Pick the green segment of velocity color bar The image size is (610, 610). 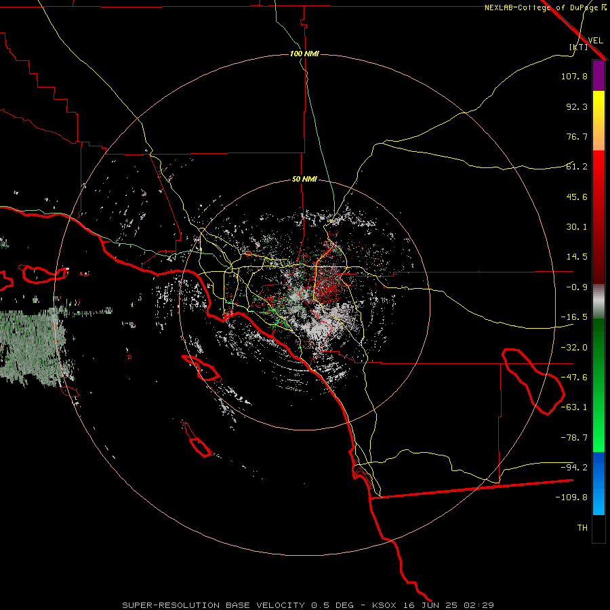click(598, 385)
